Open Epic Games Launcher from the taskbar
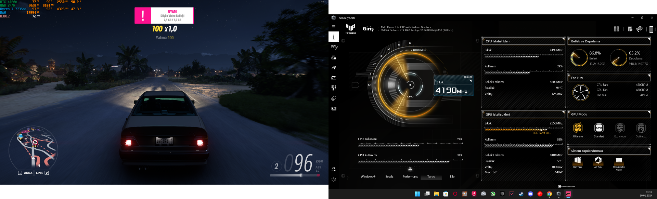 502,194
